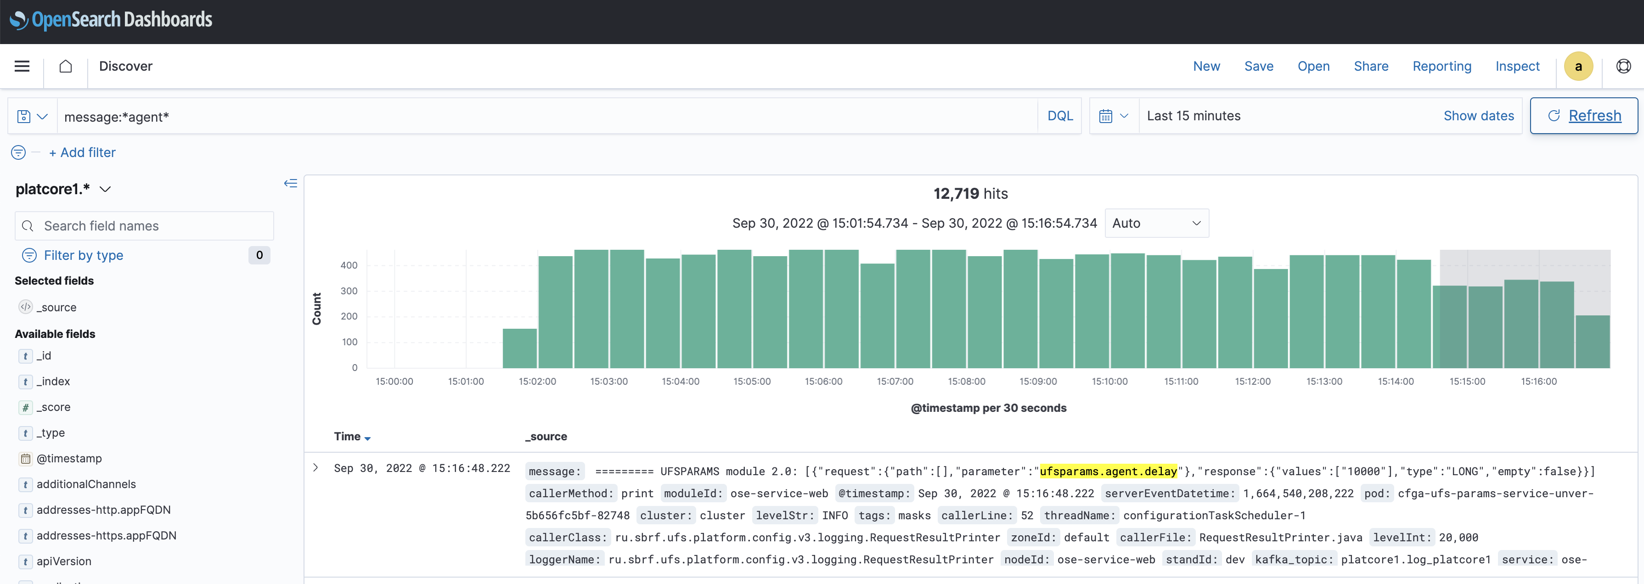1644x584 pixels.
Task: Go to home via house icon
Action: coord(66,67)
